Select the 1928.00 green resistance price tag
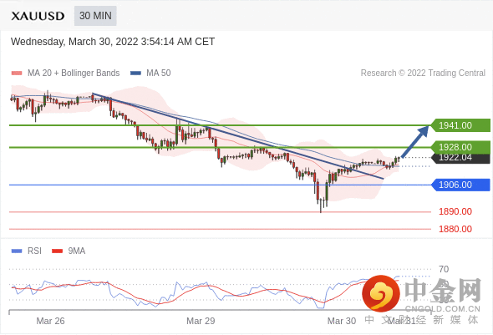Screen dimensions: 493x335 point(460,147)
